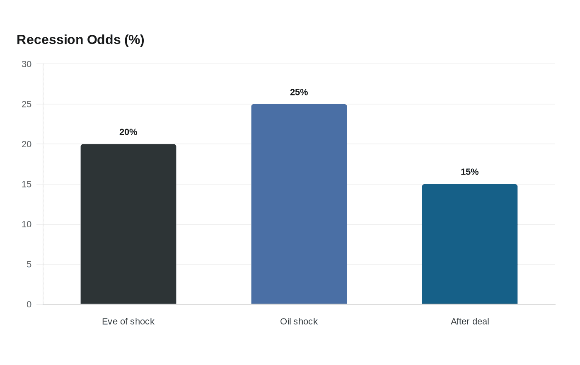Click the Eve of shock axis label

pos(128,321)
